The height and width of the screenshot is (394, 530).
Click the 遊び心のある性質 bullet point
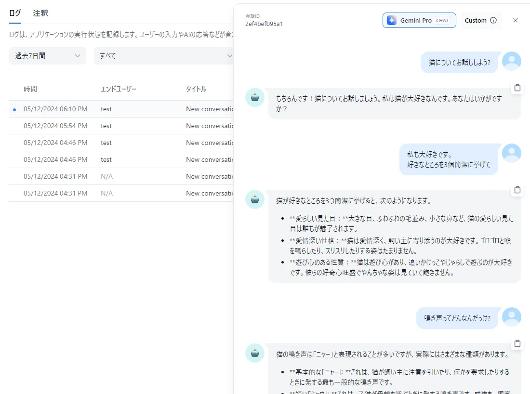[401, 267]
